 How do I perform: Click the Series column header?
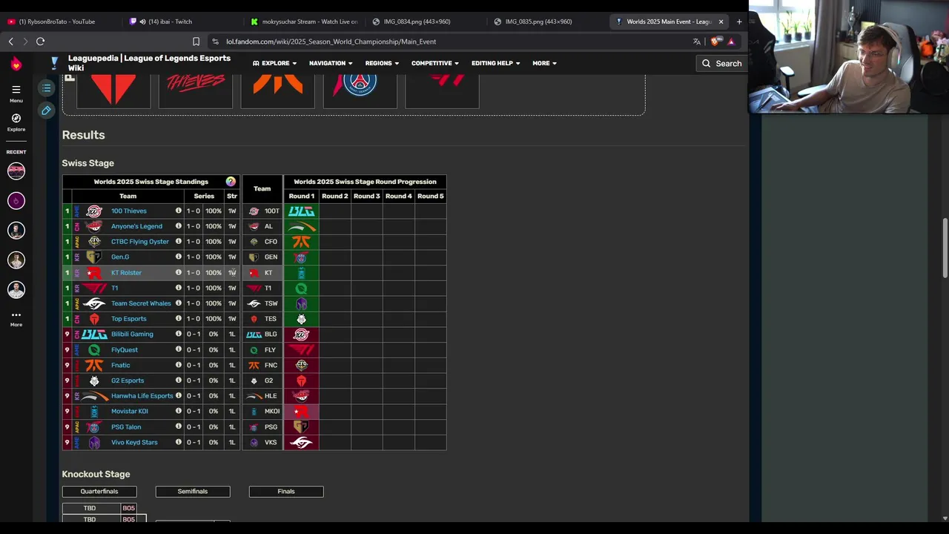coord(204,196)
